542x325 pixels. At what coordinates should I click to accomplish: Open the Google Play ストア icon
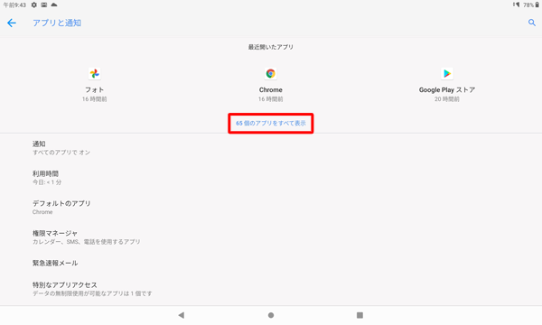(447, 73)
